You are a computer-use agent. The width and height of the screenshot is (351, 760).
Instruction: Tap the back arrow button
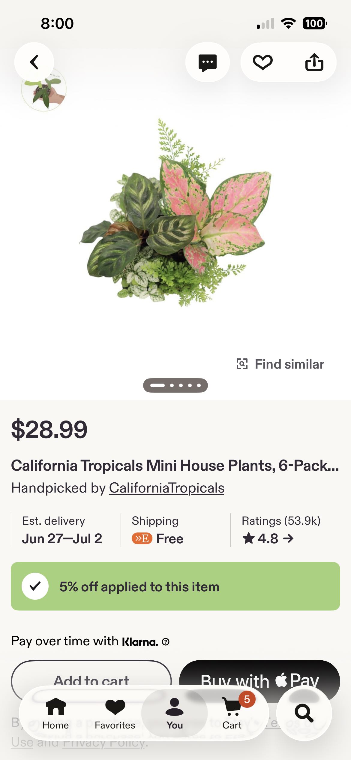pyautogui.click(x=34, y=62)
